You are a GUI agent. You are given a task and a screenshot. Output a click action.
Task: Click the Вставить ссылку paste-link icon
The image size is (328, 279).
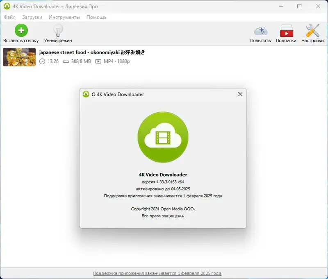[21, 30]
